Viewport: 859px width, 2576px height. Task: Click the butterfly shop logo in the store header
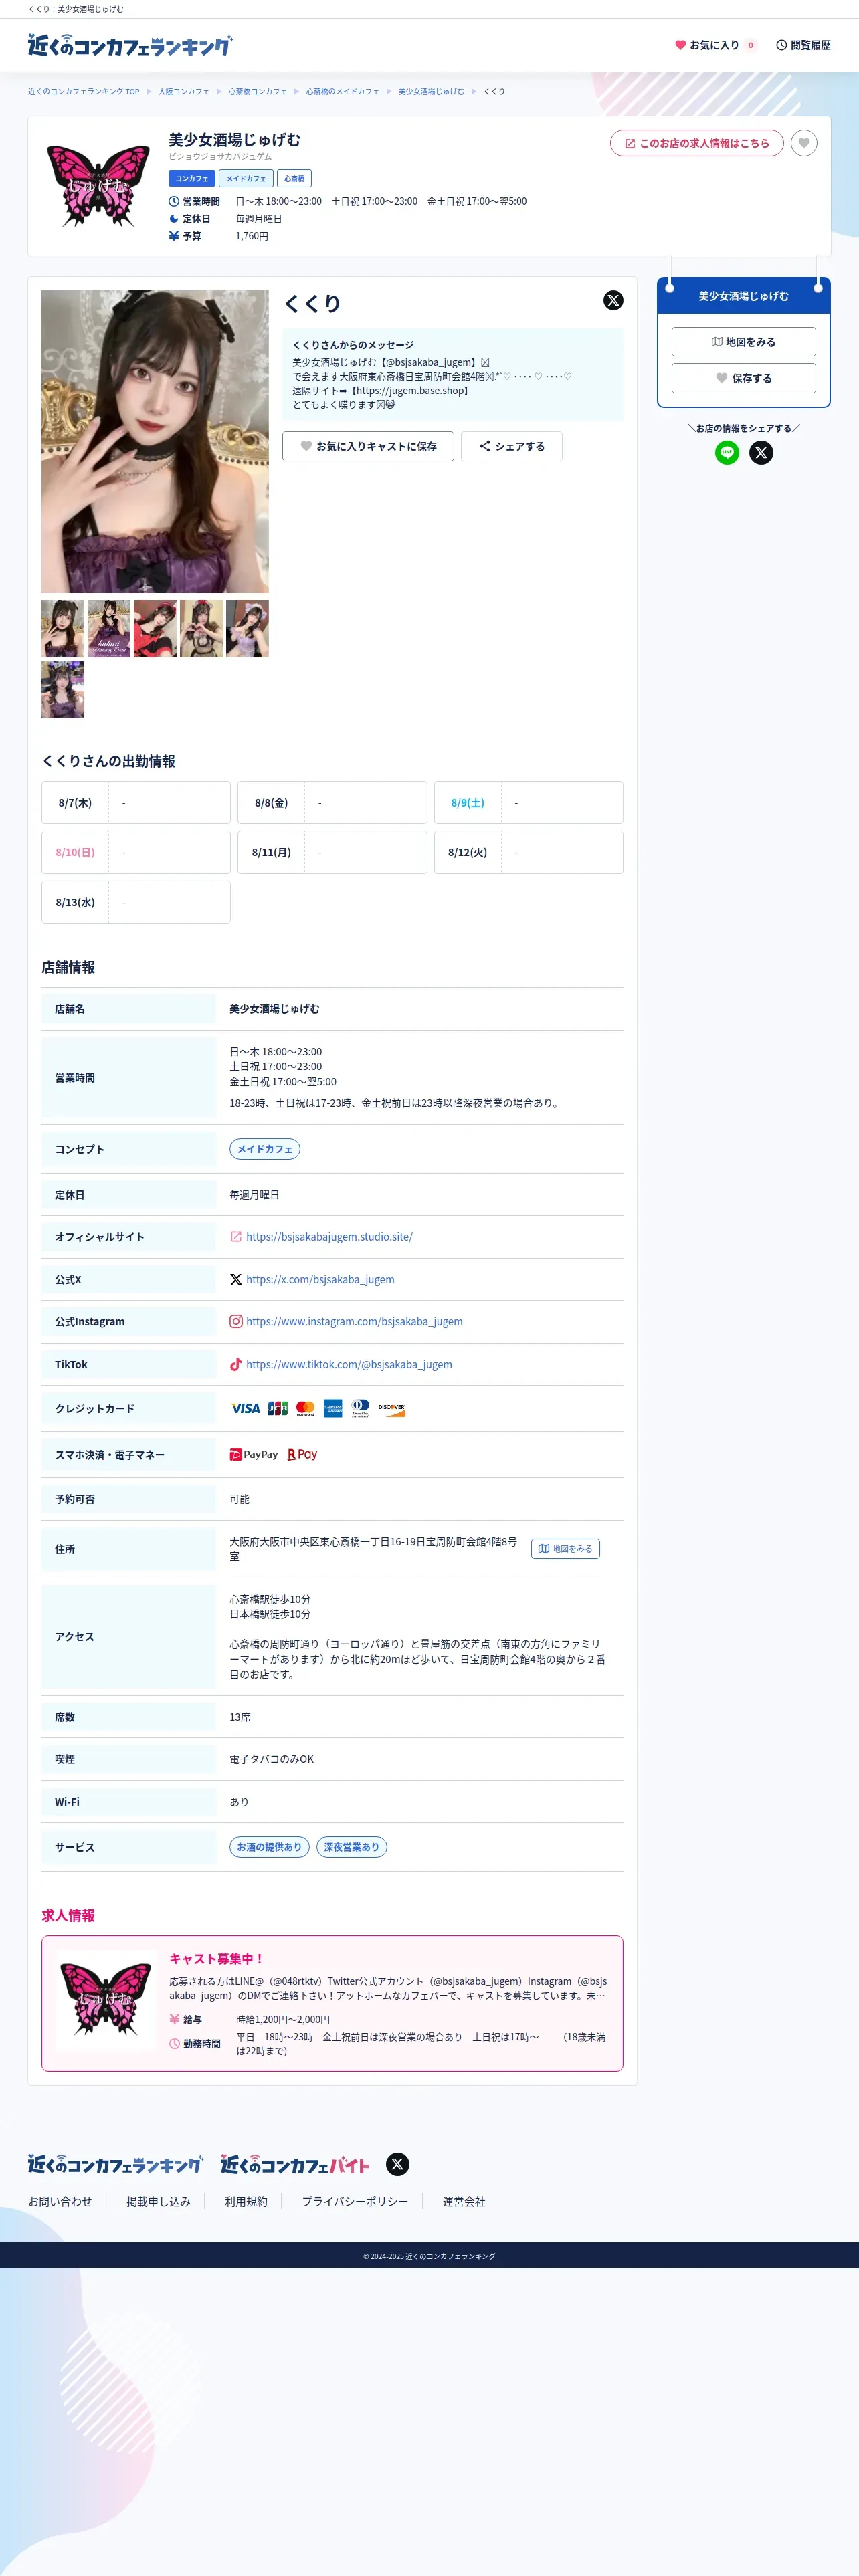click(98, 185)
